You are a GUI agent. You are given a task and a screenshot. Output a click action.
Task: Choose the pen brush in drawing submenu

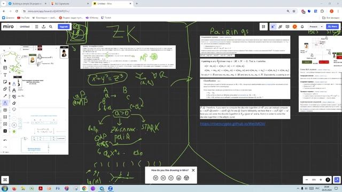click(14, 84)
